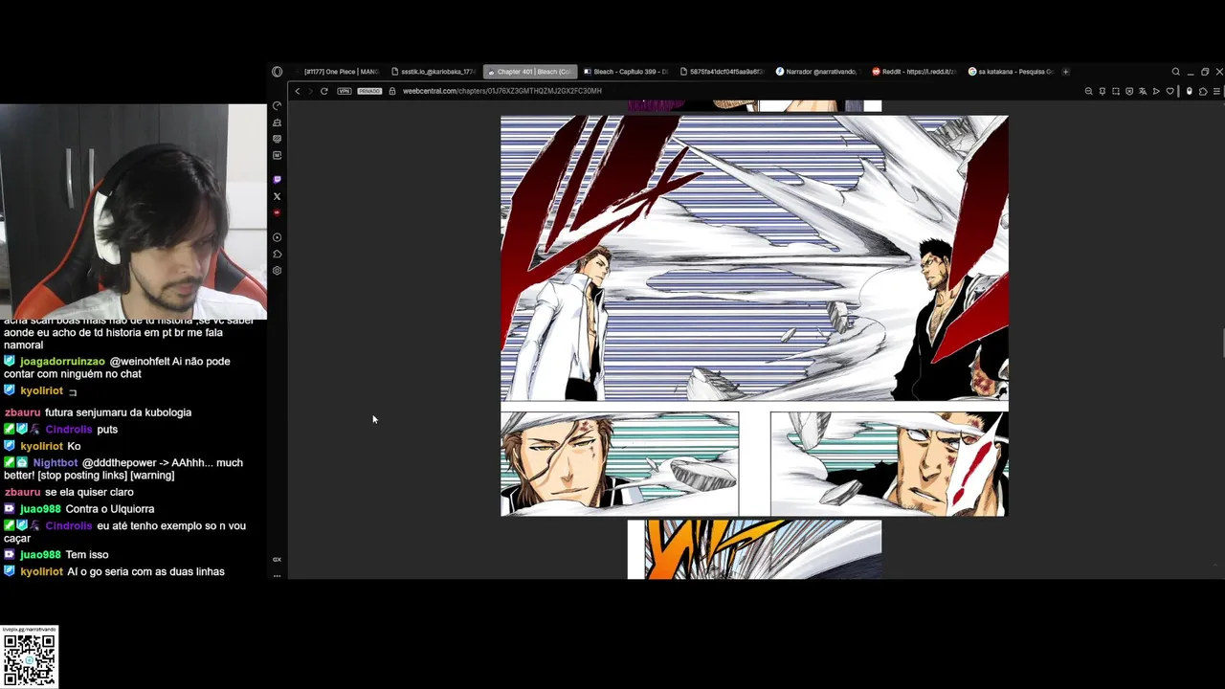1225x689 pixels.
Task: Click the red circular sidebar icon
Action: pyautogui.click(x=277, y=212)
